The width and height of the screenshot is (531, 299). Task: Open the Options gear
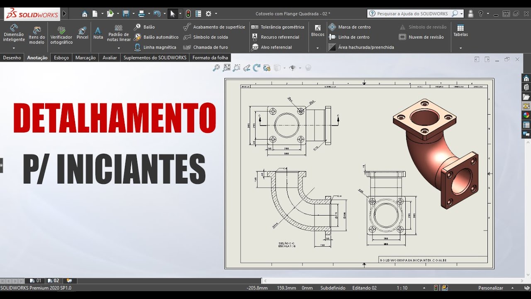click(x=209, y=14)
